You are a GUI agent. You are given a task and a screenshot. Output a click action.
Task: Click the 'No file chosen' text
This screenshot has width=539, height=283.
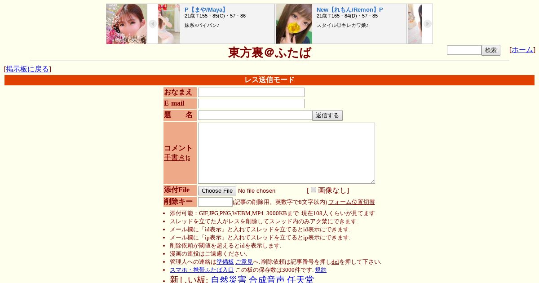click(x=256, y=191)
